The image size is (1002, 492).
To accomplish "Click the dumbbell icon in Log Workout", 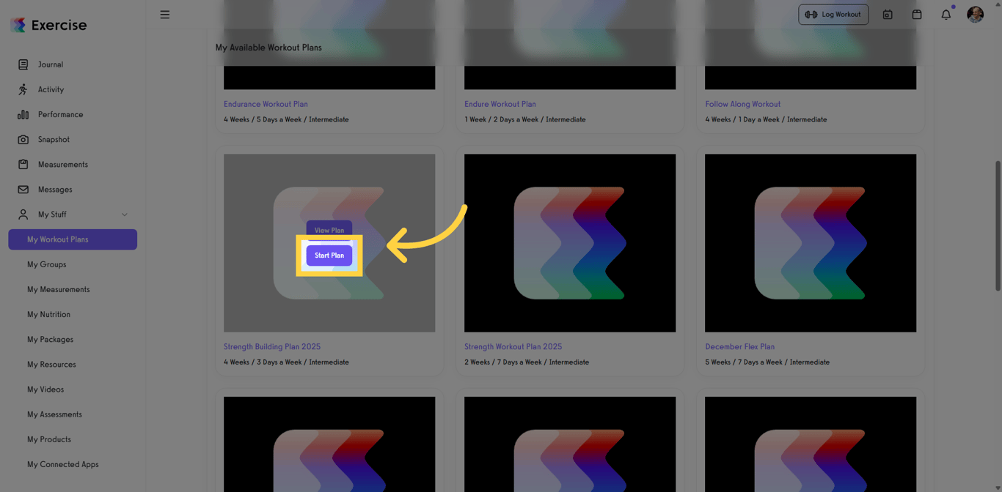I will click(x=811, y=15).
